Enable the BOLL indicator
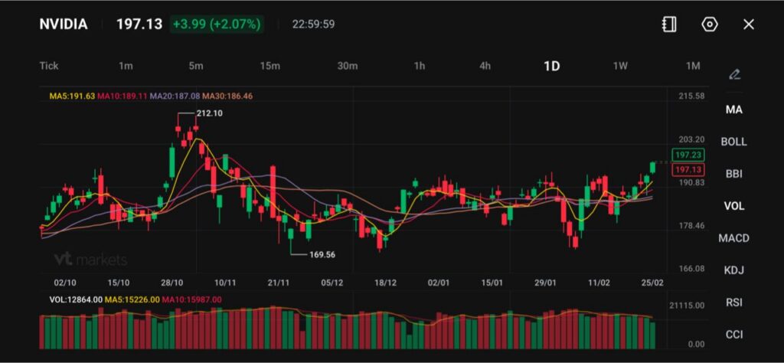Image resolution: width=784 pixels, height=363 pixels. point(733,142)
